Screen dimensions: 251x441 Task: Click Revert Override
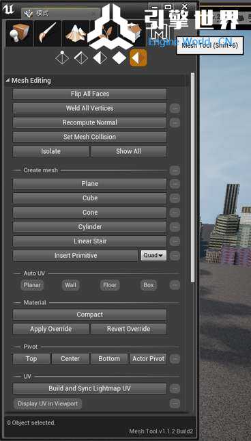tap(129, 329)
